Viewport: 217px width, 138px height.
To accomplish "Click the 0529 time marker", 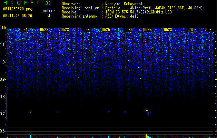I will coord(189,30).
